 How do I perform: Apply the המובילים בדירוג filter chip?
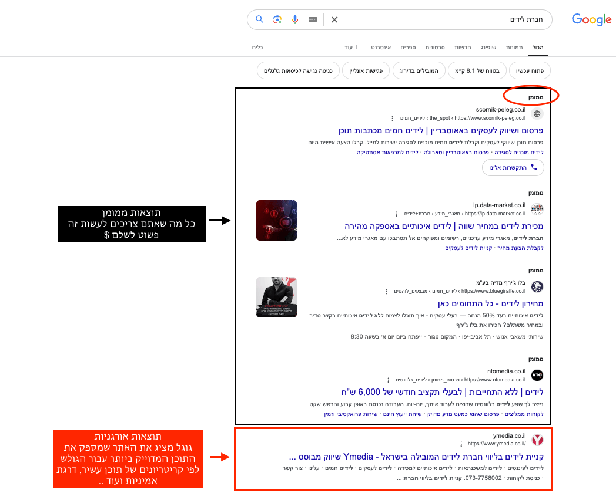coord(419,70)
